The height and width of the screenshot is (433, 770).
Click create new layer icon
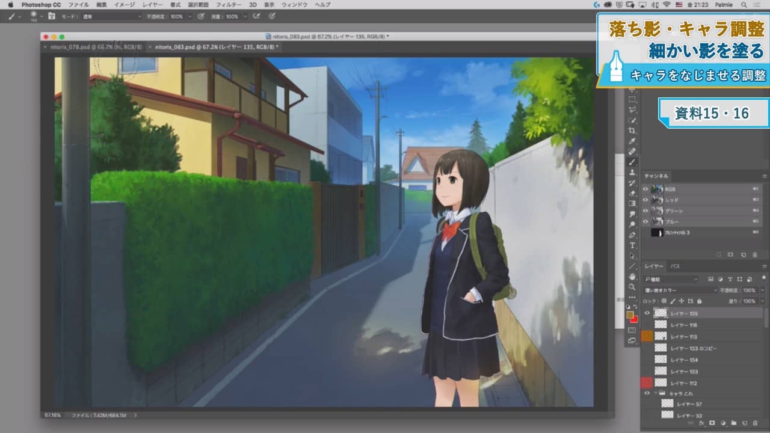[744, 423]
